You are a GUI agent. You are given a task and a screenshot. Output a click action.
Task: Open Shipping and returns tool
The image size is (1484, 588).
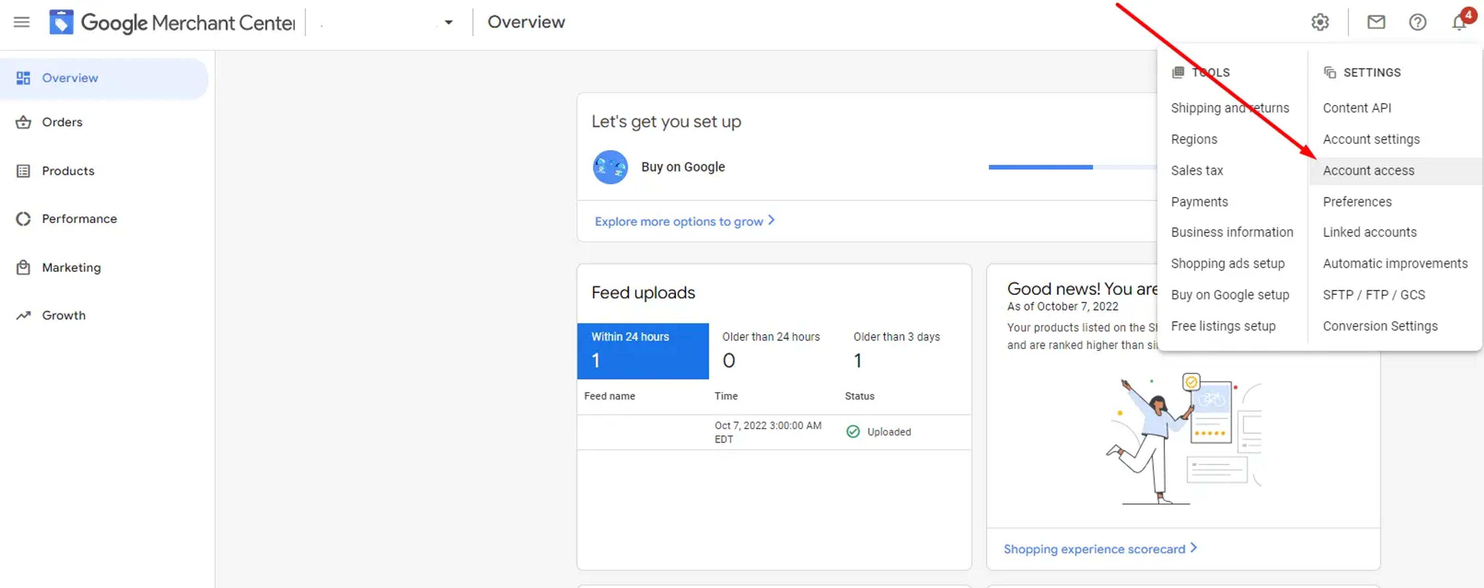click(1229, 108)
